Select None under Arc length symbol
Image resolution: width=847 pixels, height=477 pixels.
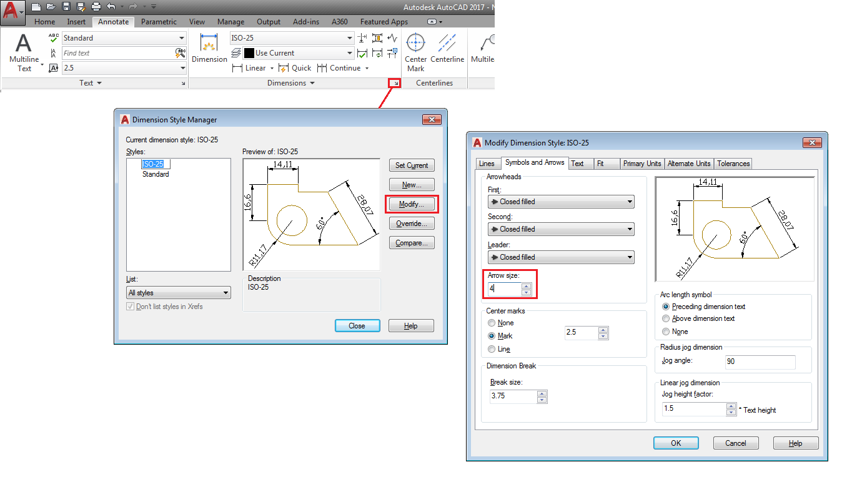(x=666, y=332)
